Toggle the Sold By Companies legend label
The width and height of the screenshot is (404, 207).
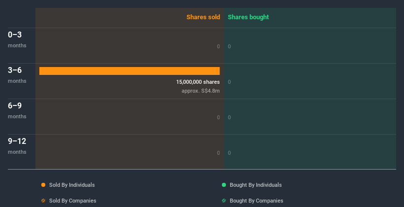click(x=72, y=201)
